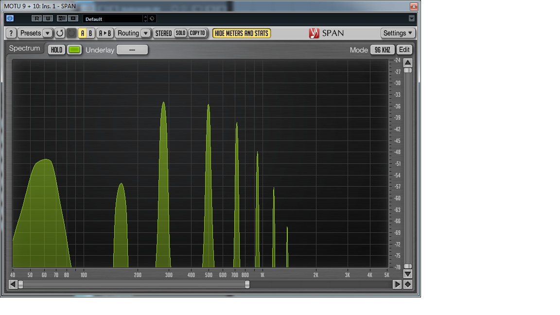Viewport: 560px width, 315px height.
Task: Click the undo arrow icon
Action: [60, 33]
